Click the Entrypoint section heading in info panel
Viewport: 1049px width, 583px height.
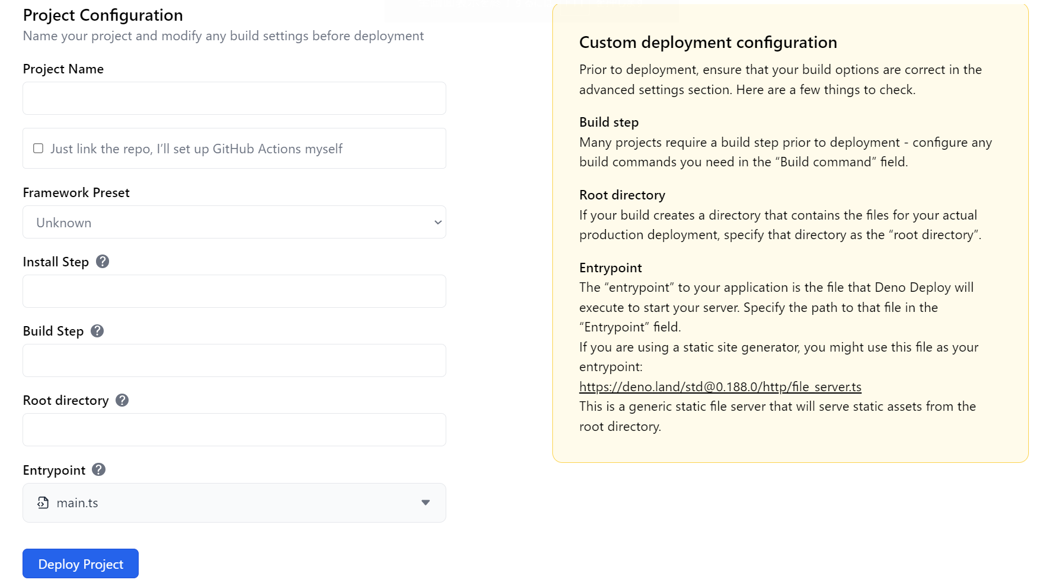click(610, 268)
